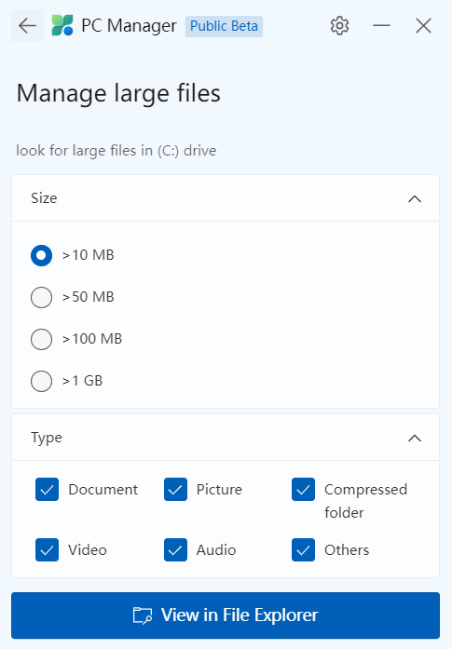Screen dimensions: 452x649
Task: Select the >50 MB size option
Action: click(x=41, y=297)
